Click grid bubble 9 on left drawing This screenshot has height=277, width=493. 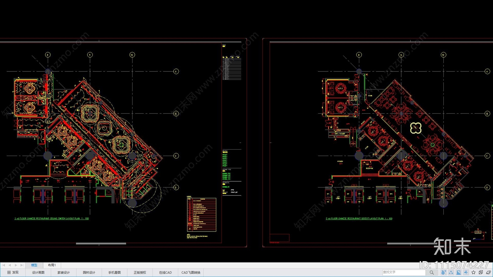click(90, 55)
